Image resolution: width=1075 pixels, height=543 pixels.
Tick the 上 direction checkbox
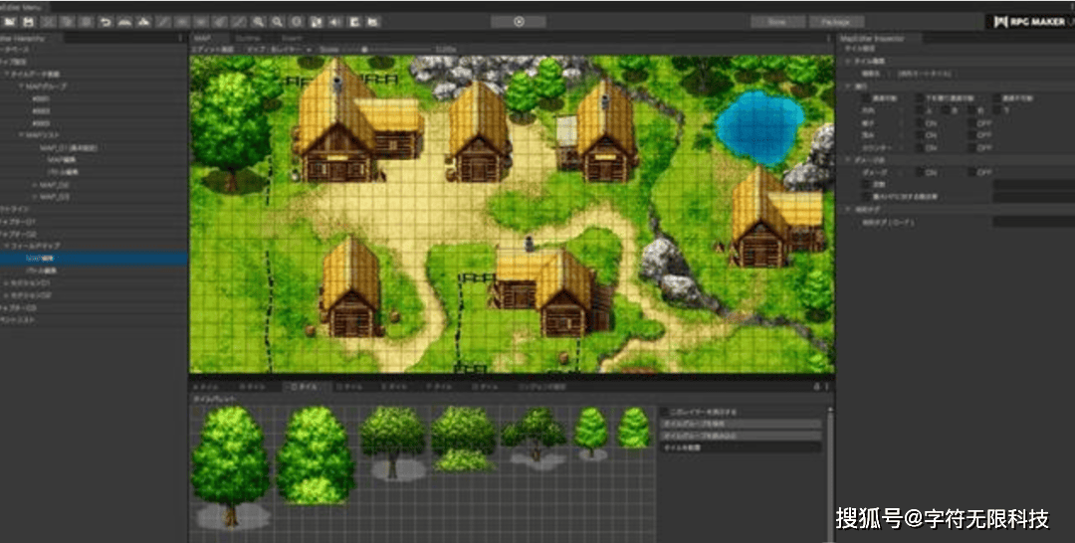click(x=920, y=111)
